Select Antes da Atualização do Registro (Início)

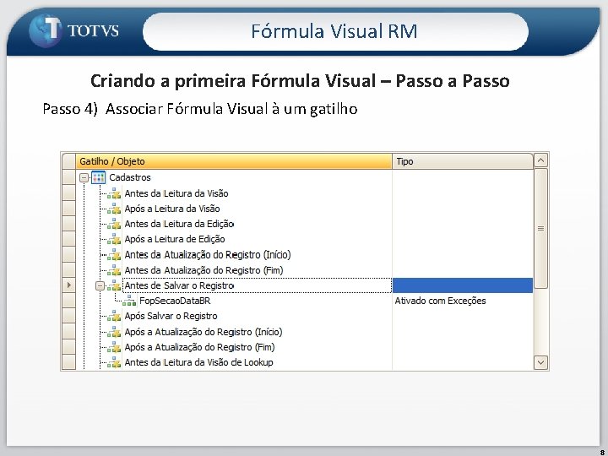point(208,255)
